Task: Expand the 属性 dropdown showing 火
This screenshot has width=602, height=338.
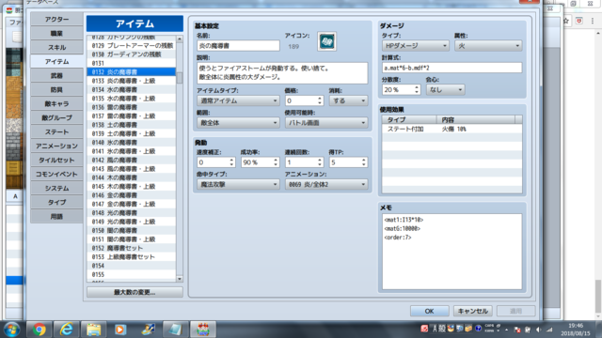Action: click(488, 46)
